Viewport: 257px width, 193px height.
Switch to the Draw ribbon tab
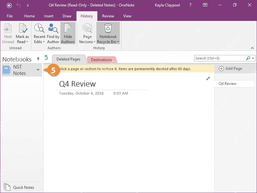tap(67, 16)
